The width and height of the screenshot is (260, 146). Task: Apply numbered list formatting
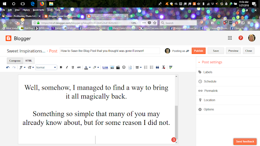point(145,67)
